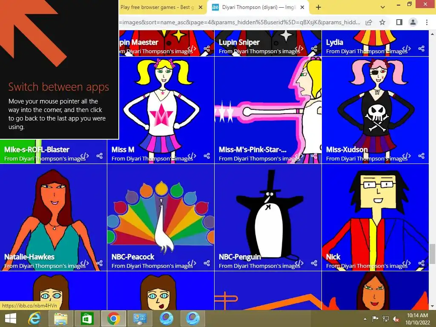Switch to Play free browser games tab
The image size is (436, 327).
click(x=157, y=7)
